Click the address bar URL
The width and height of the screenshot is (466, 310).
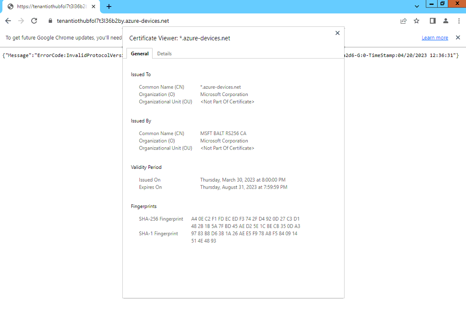[x=113, y=21]
